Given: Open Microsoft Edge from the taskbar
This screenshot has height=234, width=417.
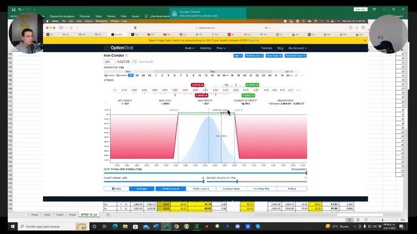Looking at the screenshot, I should pyautogui.click(x=115, y=226).
